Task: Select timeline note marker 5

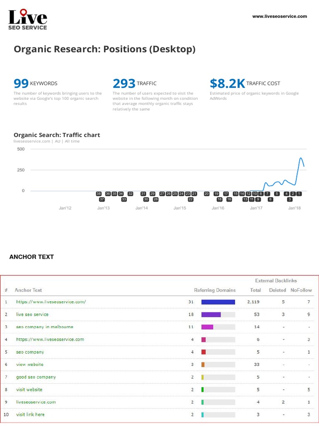Action: tap(277, 194)
